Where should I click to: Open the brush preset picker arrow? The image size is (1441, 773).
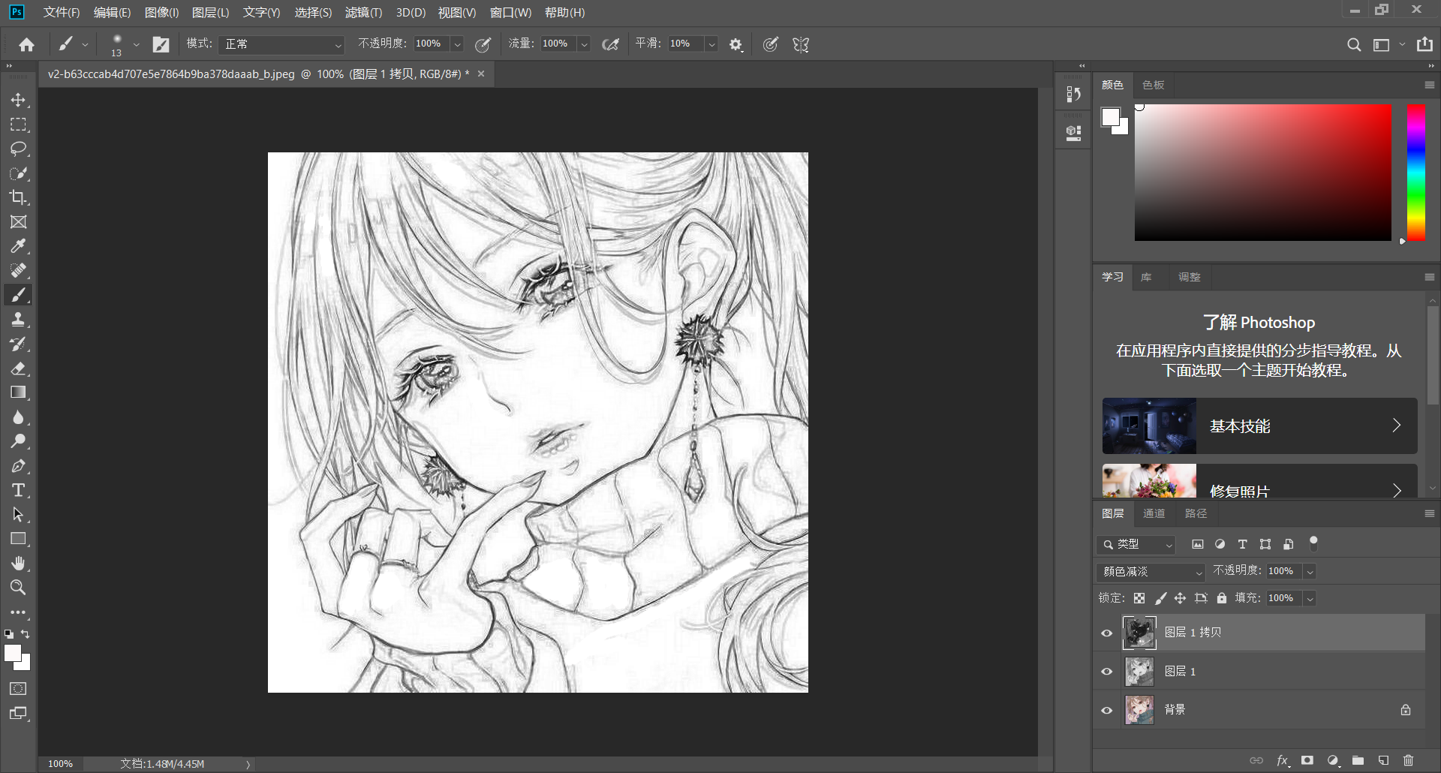pyautogui.click(x=136, y=45)
